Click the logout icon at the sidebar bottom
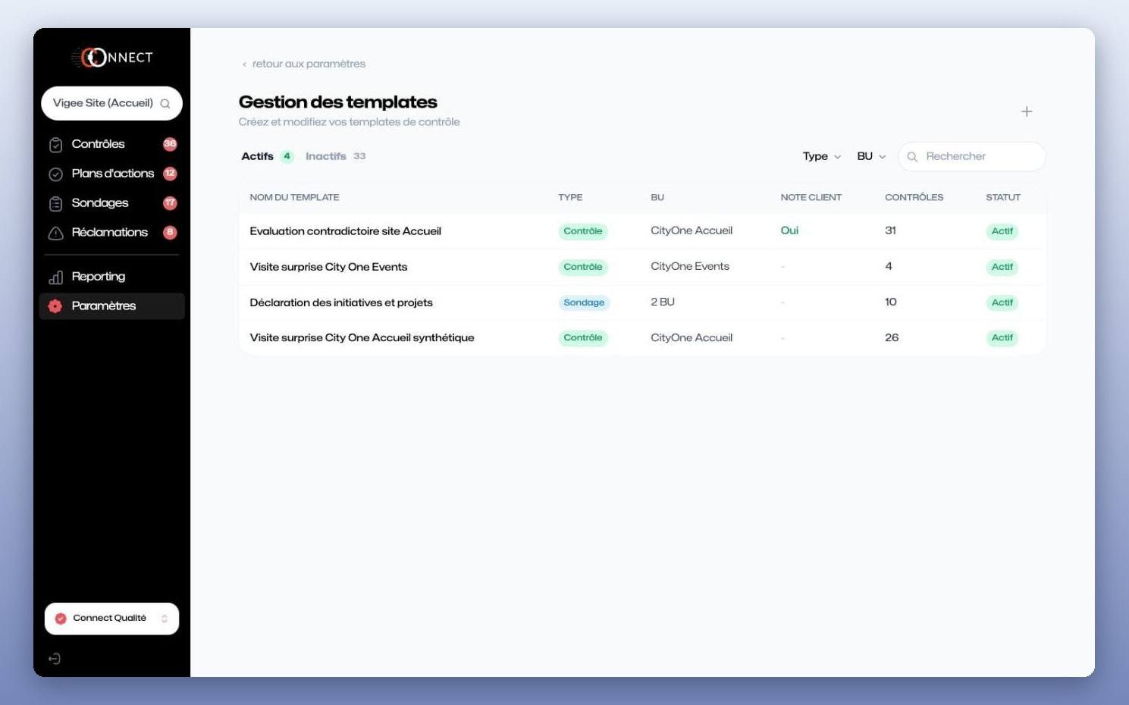Image resolution: width=1129 pixels, height=705 pixels. (55, 659)
